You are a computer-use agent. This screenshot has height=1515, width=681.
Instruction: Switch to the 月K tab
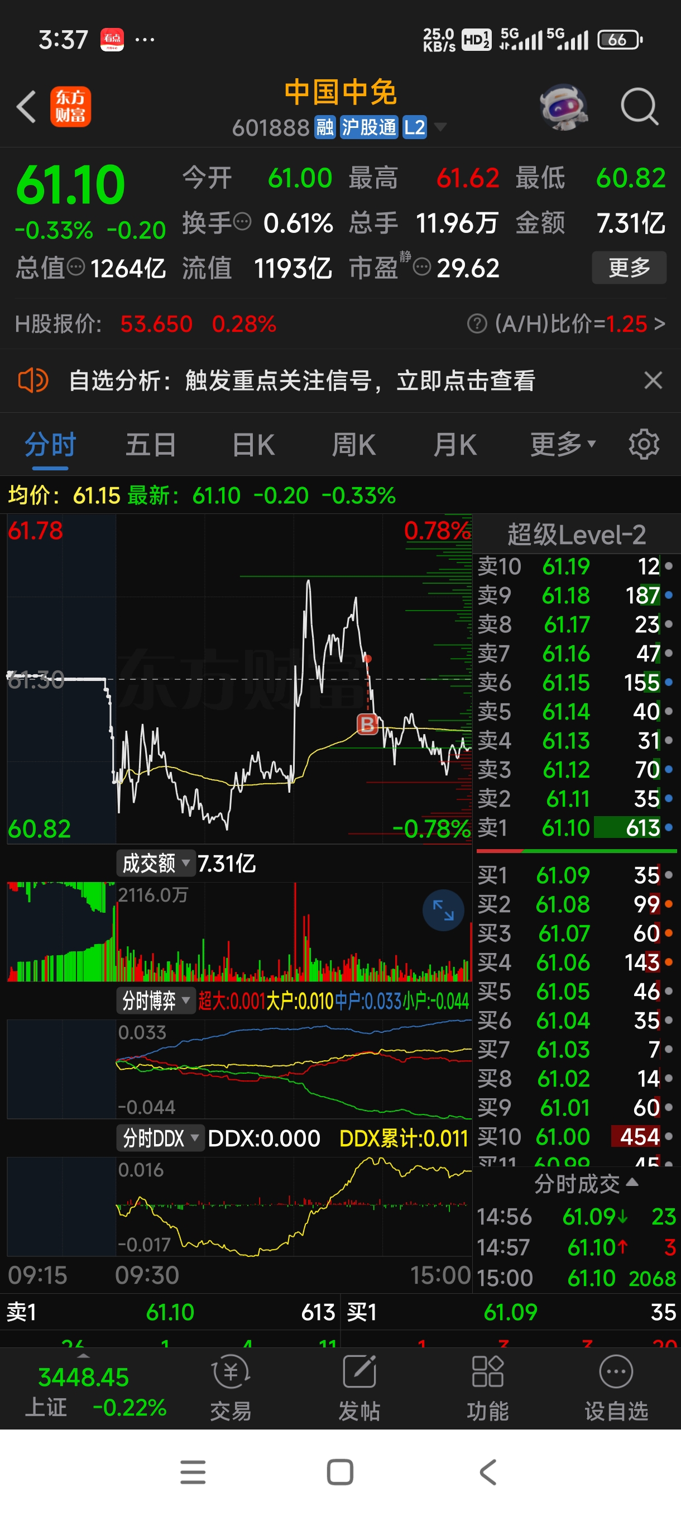[x=455, y=445]
